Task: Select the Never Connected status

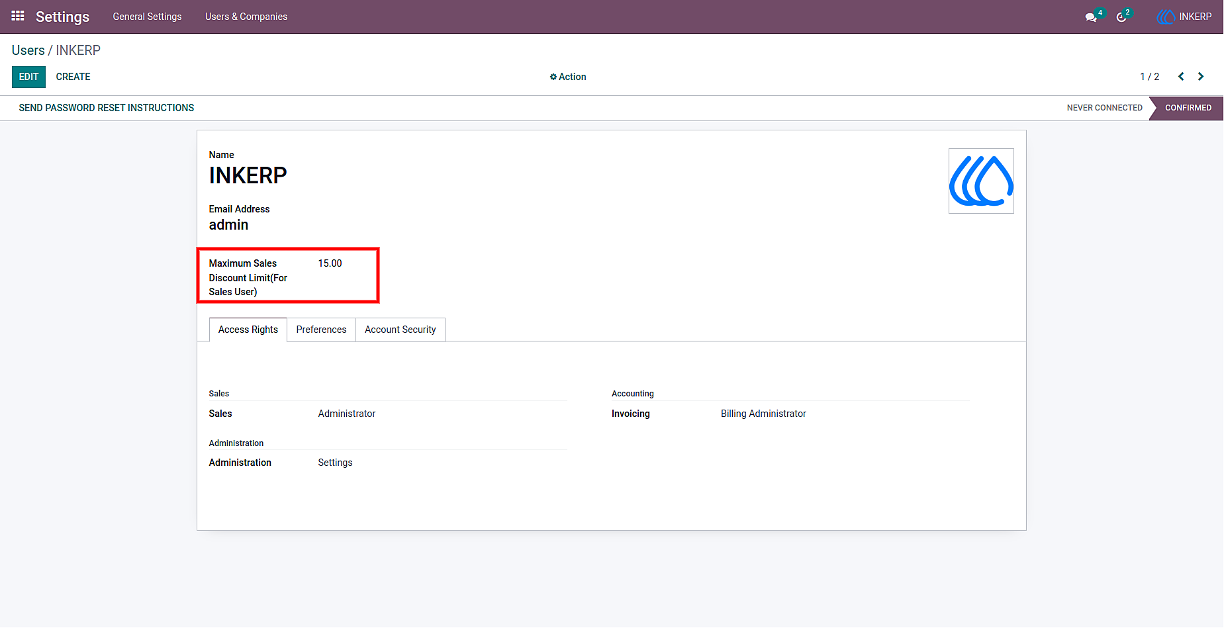Action: (1104, 108)
